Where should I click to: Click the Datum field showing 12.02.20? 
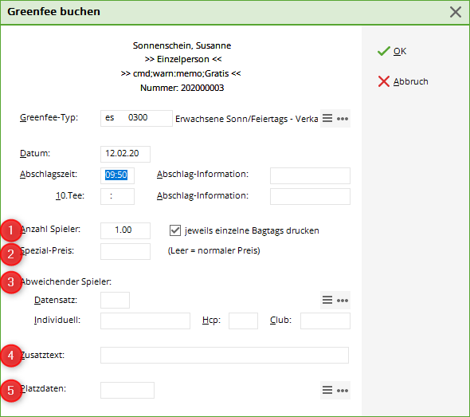(125, 154)
